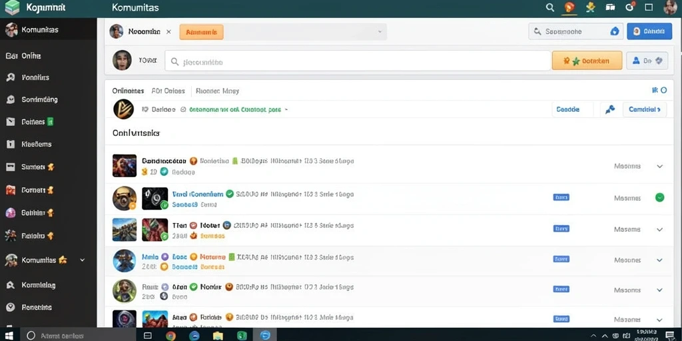Open Task View on the taskbar
This screenshot has width=682, height=341.
(x=147, y=336)
